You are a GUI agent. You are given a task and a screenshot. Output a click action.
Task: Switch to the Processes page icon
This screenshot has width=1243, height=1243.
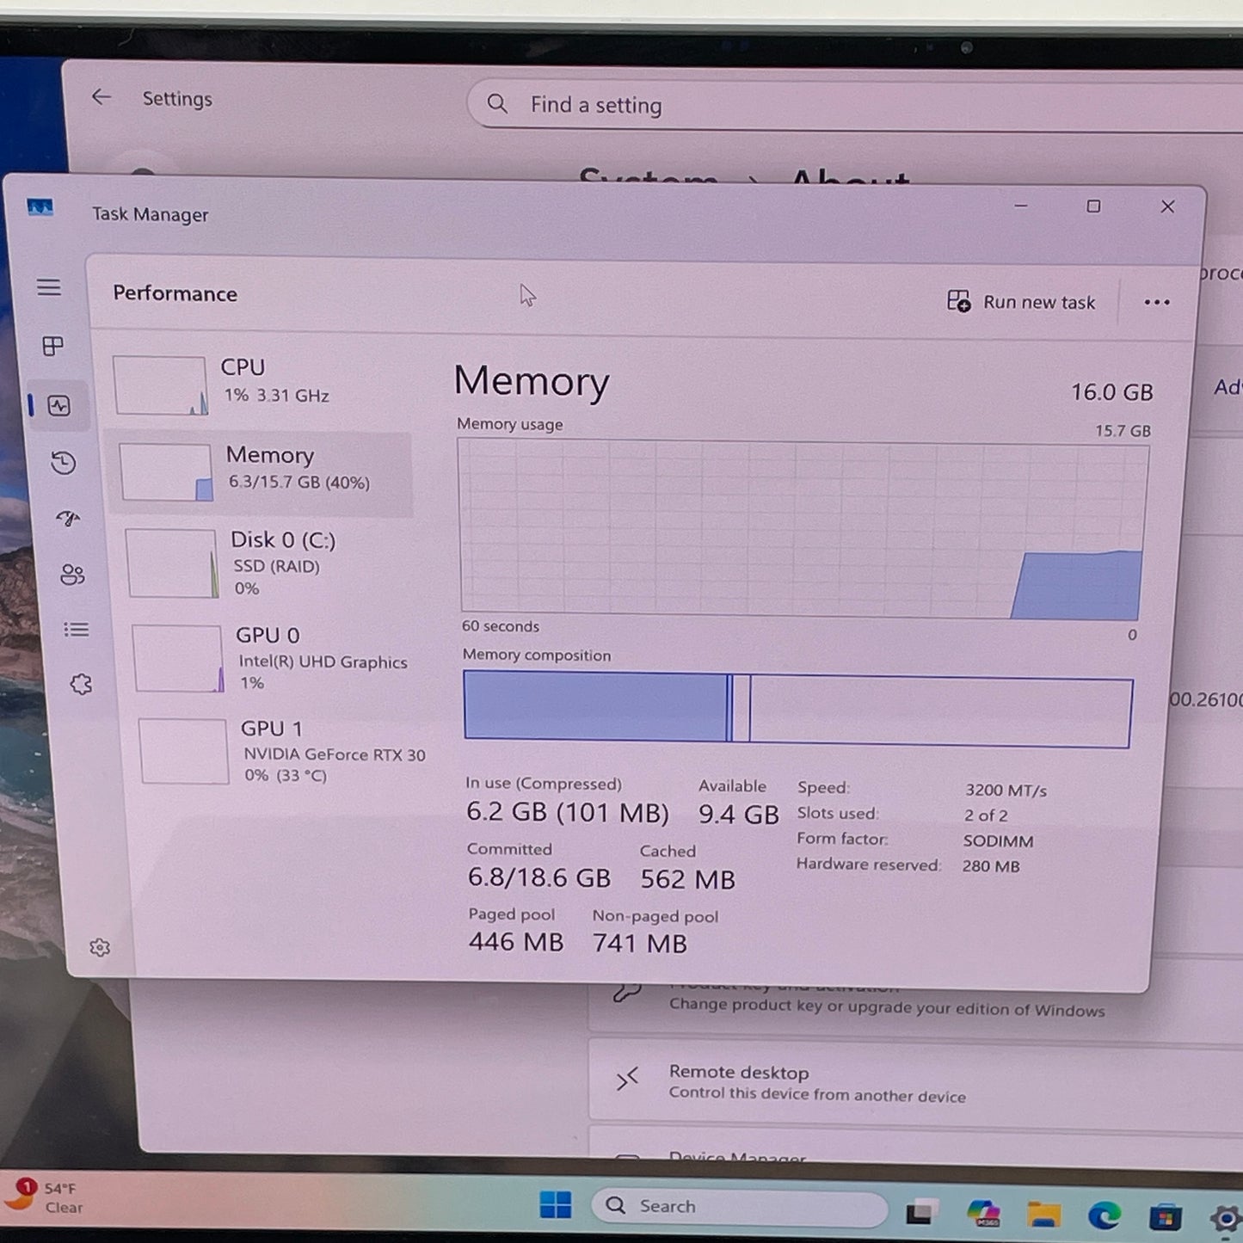53,346
